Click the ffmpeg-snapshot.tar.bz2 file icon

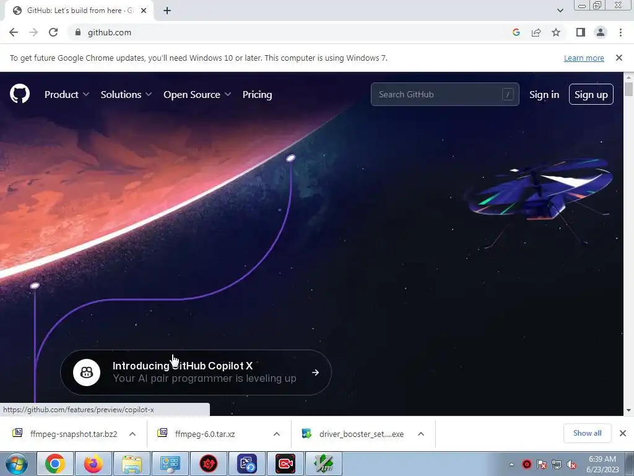17,433
